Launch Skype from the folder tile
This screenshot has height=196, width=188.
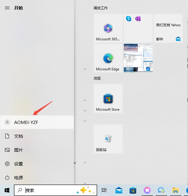(128, 19)
